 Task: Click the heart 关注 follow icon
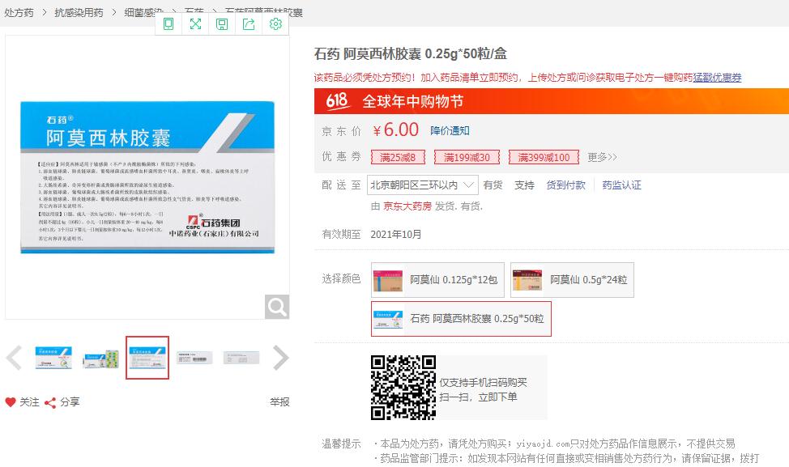(11, 402)
